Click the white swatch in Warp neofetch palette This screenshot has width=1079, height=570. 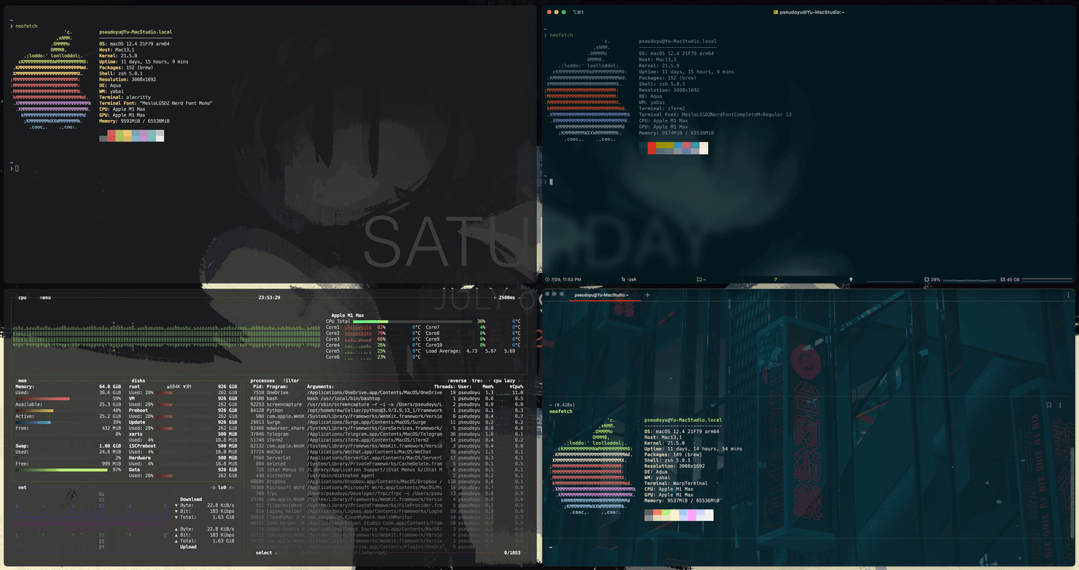click(x=709, y=515)
